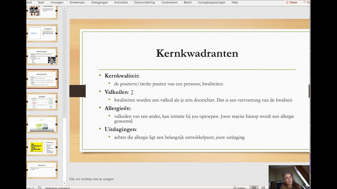Image resolution: width=337 pixels, height=189 pixels.
Task: Click the 'Uitdagingen:' bullet heading
Action: click(x=121, y=129)
